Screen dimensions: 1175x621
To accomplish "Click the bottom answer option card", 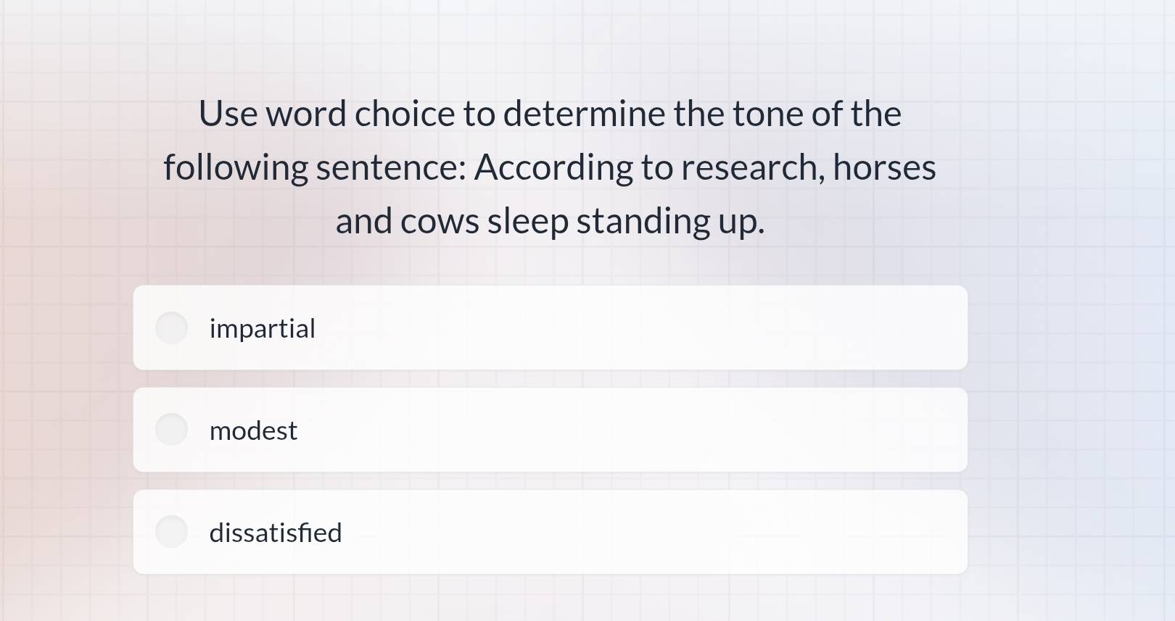I will coord(550,531).
